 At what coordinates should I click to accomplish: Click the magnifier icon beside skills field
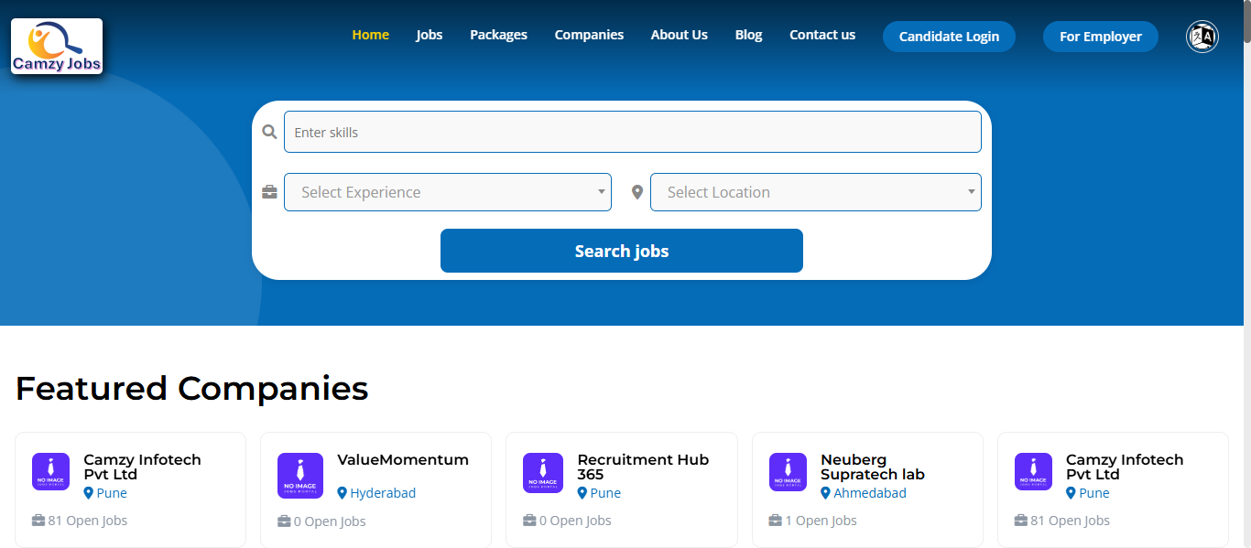pos(269,132)
